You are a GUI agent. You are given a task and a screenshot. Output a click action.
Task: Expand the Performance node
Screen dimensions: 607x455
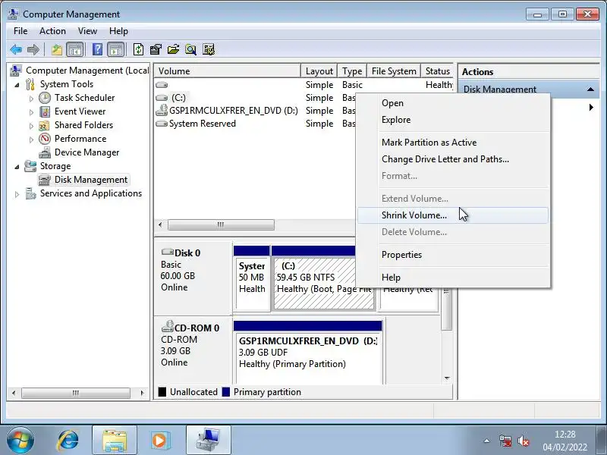[31, 140]
